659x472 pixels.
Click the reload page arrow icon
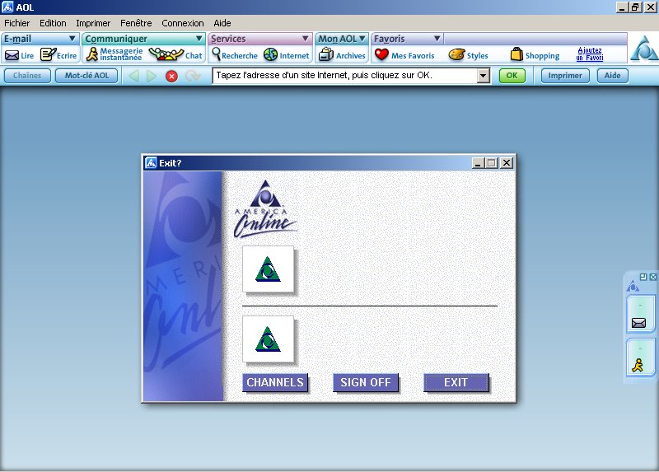pos(193,76)
